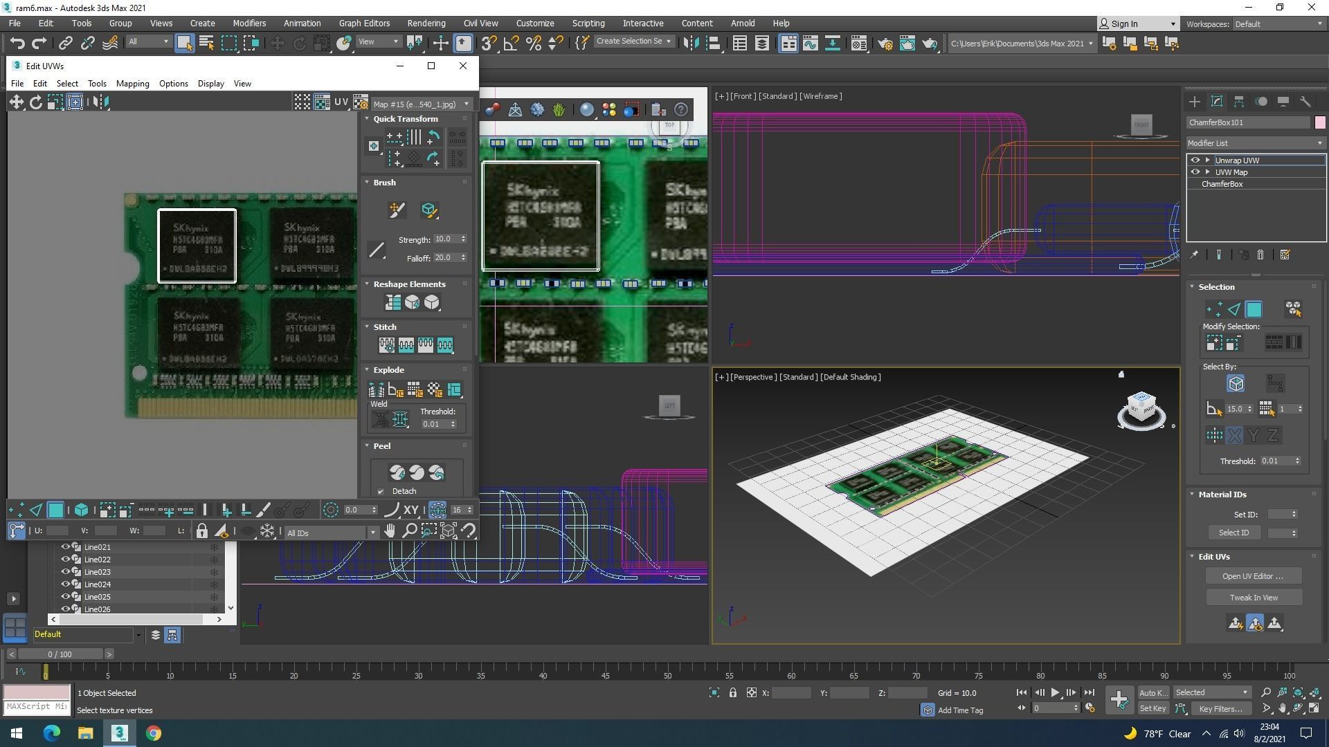Click the Remove modifier trash icon
The image size is (1329, 747).
coord(1260,255)
